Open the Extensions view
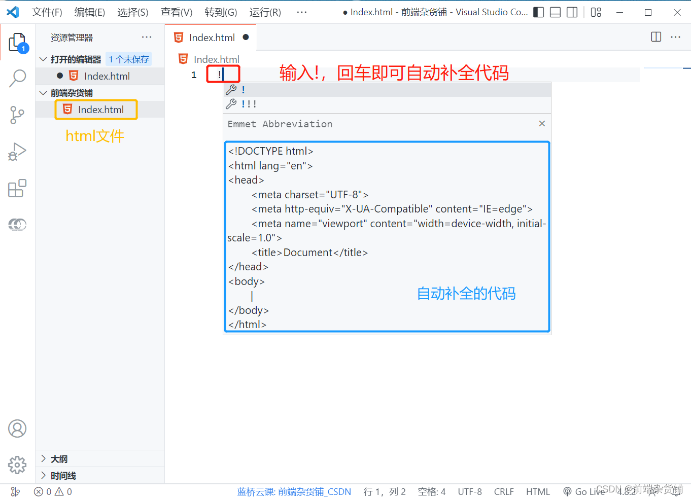The image size is (691, 499). tap(17, 188)
